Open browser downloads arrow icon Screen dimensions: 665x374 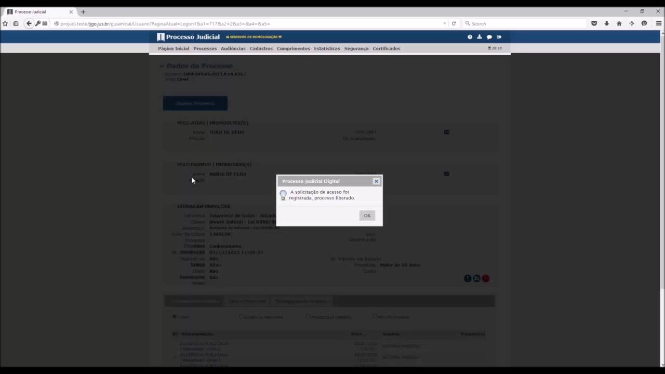click(x=606, y=23)
